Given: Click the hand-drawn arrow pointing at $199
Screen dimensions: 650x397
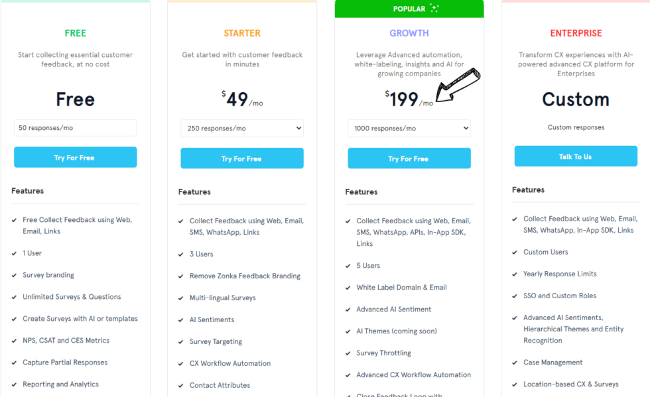Looking at the screenshot, I should 458,83.
